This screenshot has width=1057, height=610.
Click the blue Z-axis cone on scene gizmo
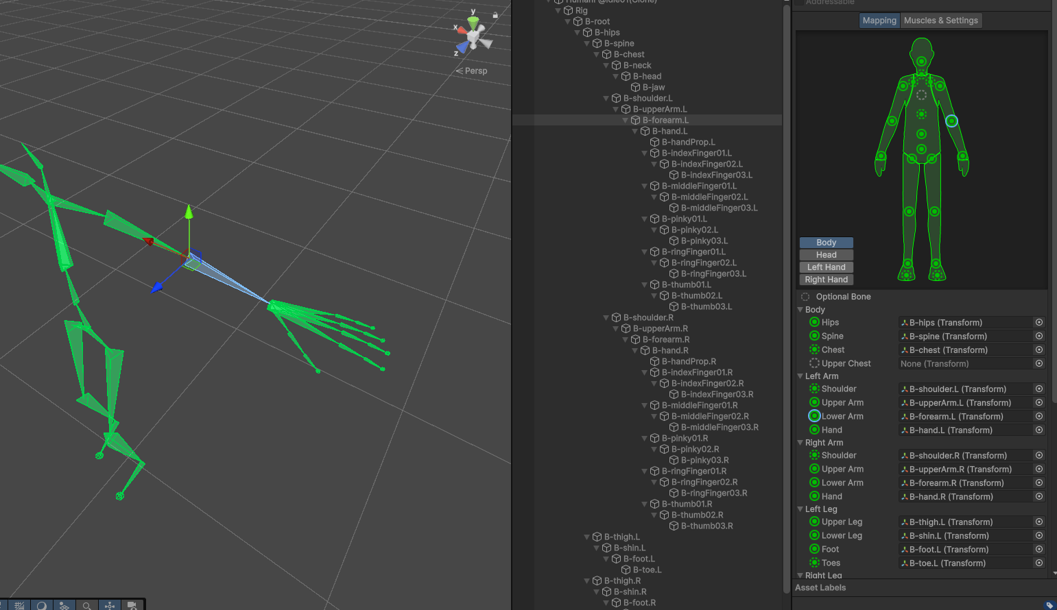coord(463,47)
